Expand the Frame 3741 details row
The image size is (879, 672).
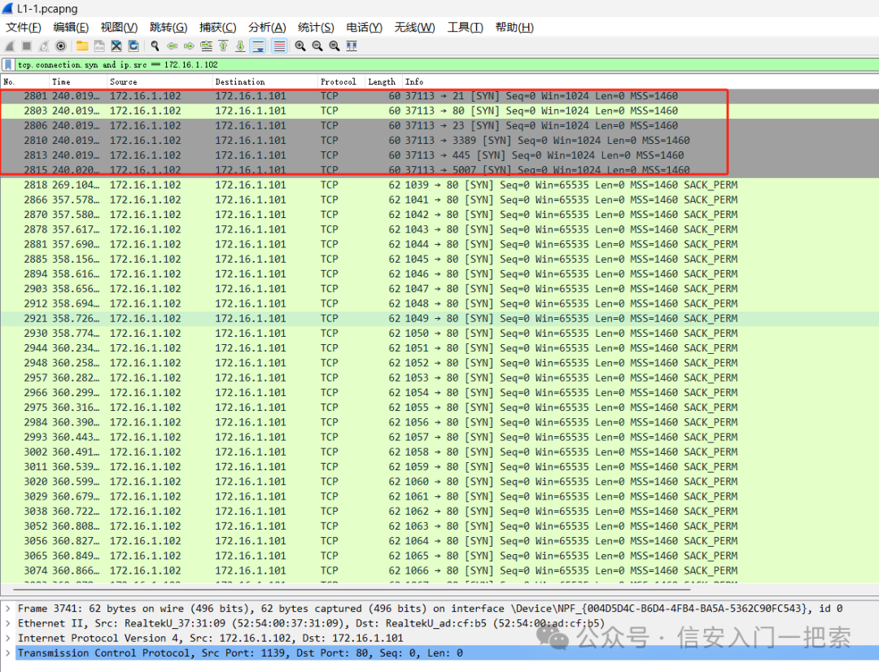[8, 608]
